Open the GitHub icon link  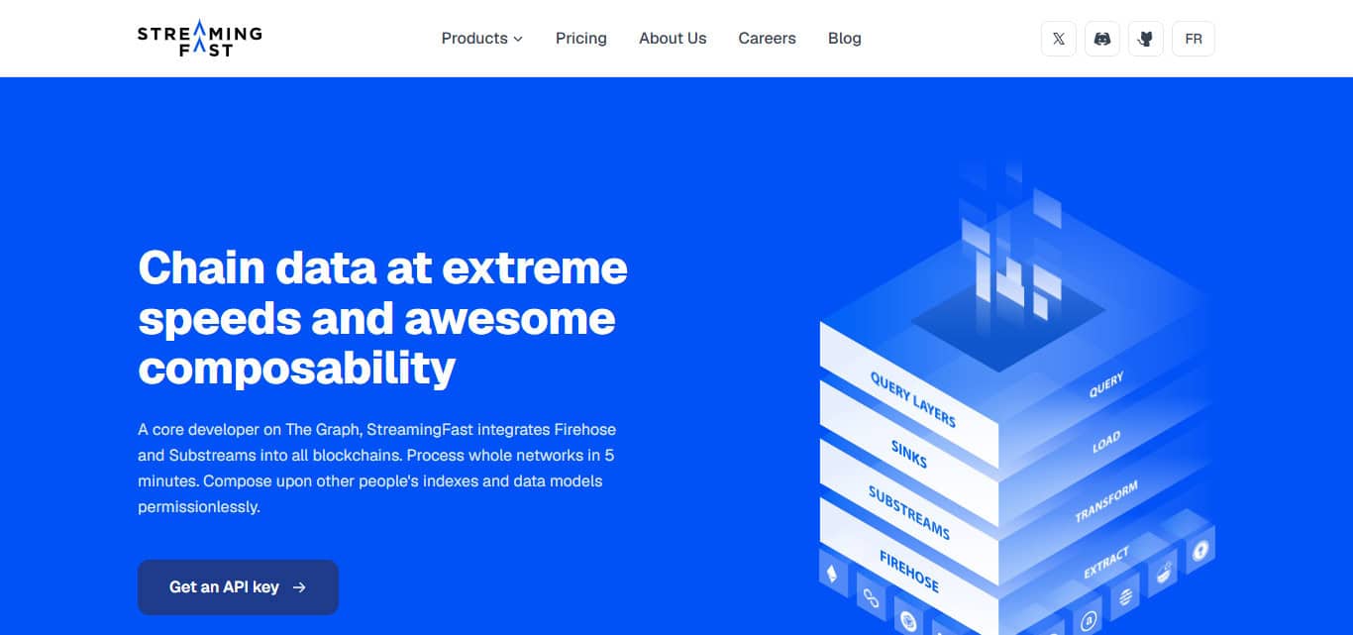tap(1146, 39)
